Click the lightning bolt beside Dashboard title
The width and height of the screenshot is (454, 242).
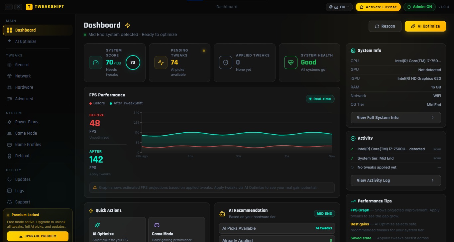128,25
